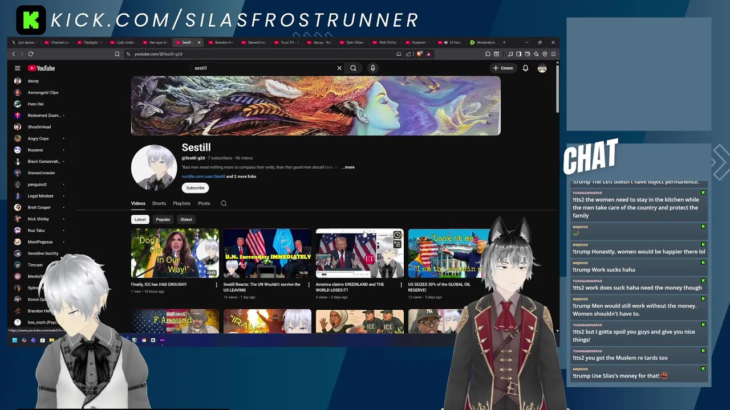Open the ShoeOnHead subscription in sidebar
The width and height of the screenshot is (730, 410).
[39, 127]
